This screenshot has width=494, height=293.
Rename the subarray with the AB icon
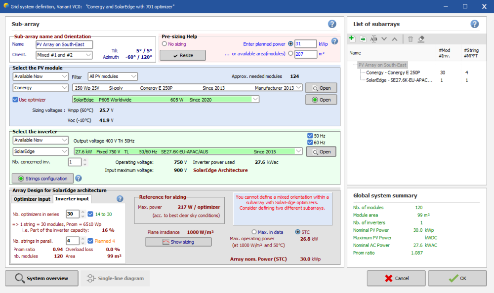374,39
